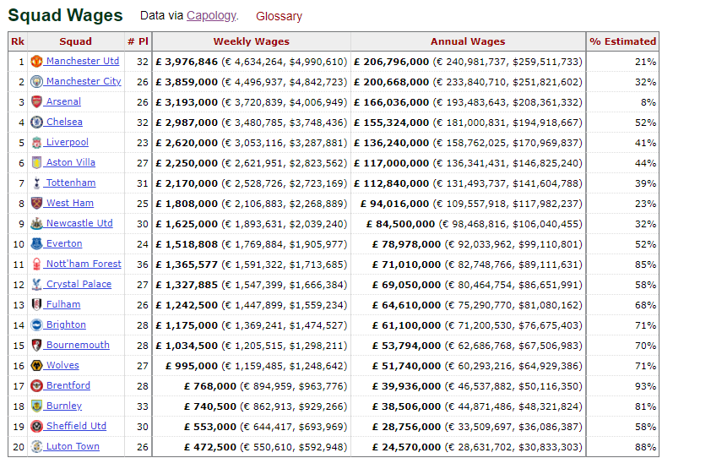Click the Arsenal club crest icon

[x=36, y=101]
